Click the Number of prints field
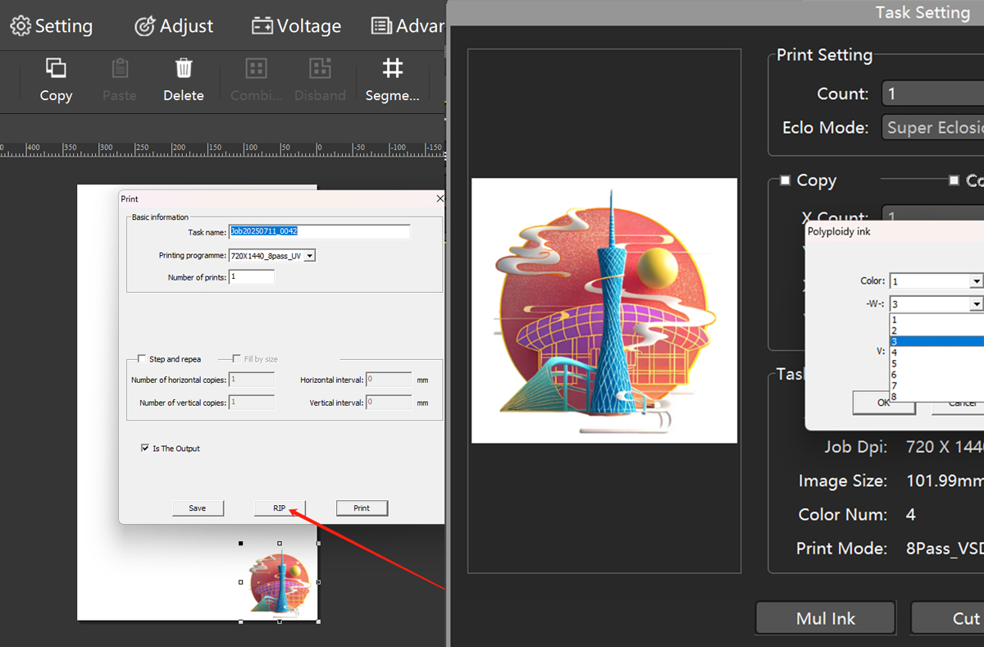The height and width of the screenshot is (647, 984). click(x=252, y=277)
